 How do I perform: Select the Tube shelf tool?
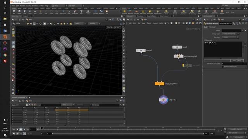click(x=25, y=12)
